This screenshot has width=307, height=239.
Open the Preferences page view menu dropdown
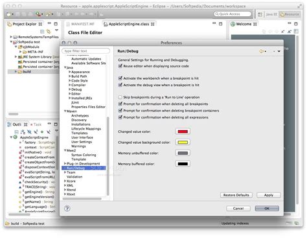[279, 51]
